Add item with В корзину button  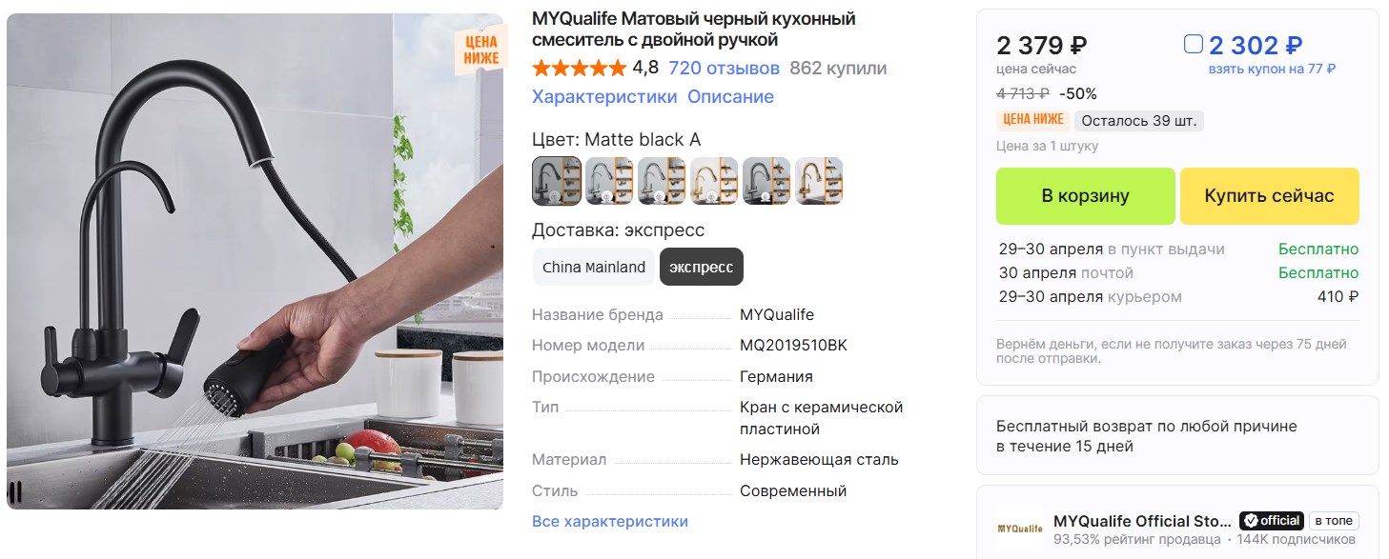(x=1085, y=196)
